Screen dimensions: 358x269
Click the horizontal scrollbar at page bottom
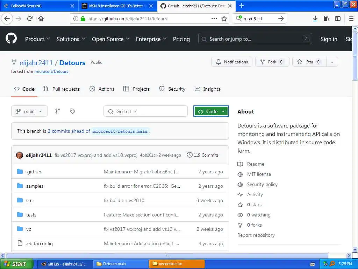(167, 255)
